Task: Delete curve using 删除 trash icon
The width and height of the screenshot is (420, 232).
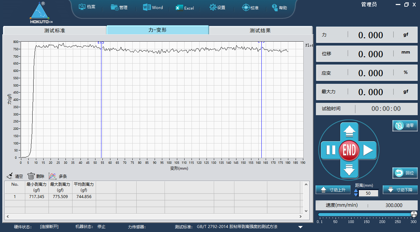Action: [31, 176]
